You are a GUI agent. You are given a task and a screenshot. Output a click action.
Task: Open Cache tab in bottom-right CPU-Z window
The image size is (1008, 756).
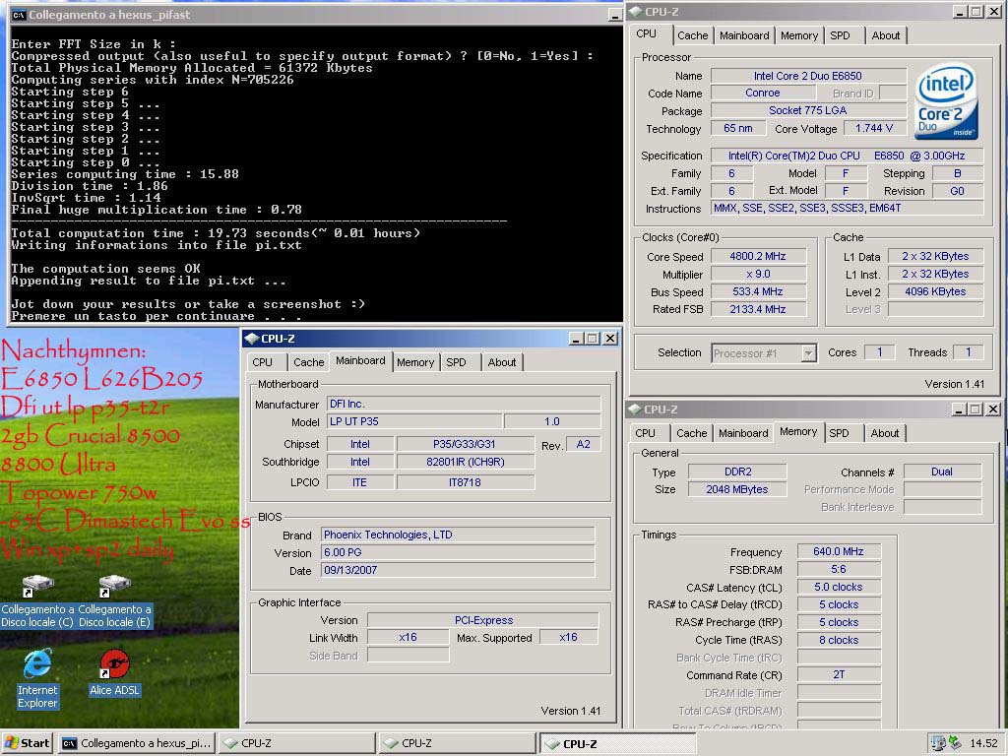pyautogui.click(x=692, y=433)
